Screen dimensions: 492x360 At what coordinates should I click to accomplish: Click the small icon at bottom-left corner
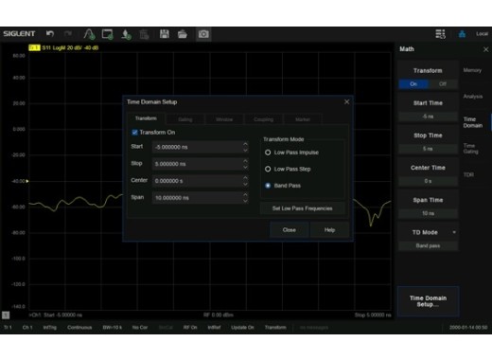(6, 315)
